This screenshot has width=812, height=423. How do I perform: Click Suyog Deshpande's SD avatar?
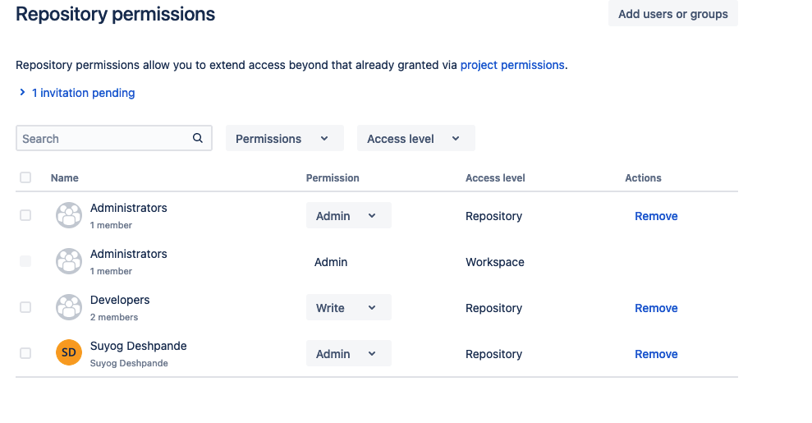tap(69, 353)
